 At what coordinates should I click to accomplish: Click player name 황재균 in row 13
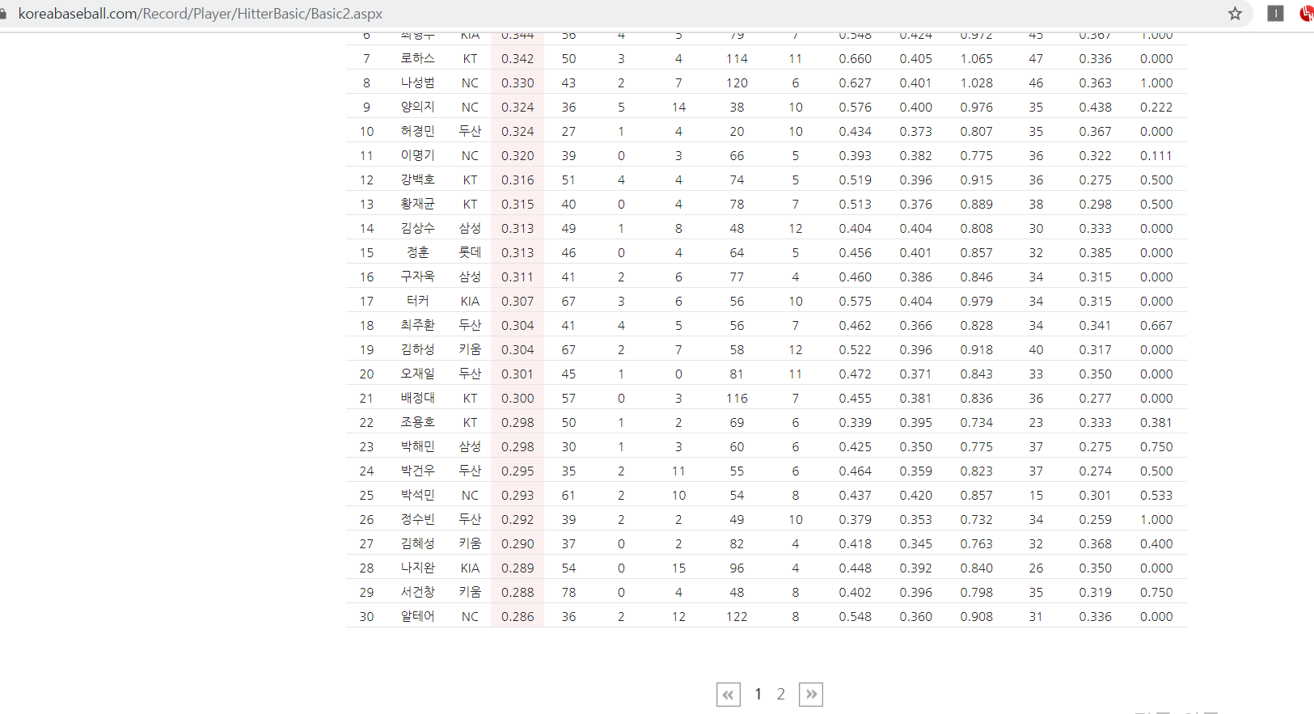418,204
